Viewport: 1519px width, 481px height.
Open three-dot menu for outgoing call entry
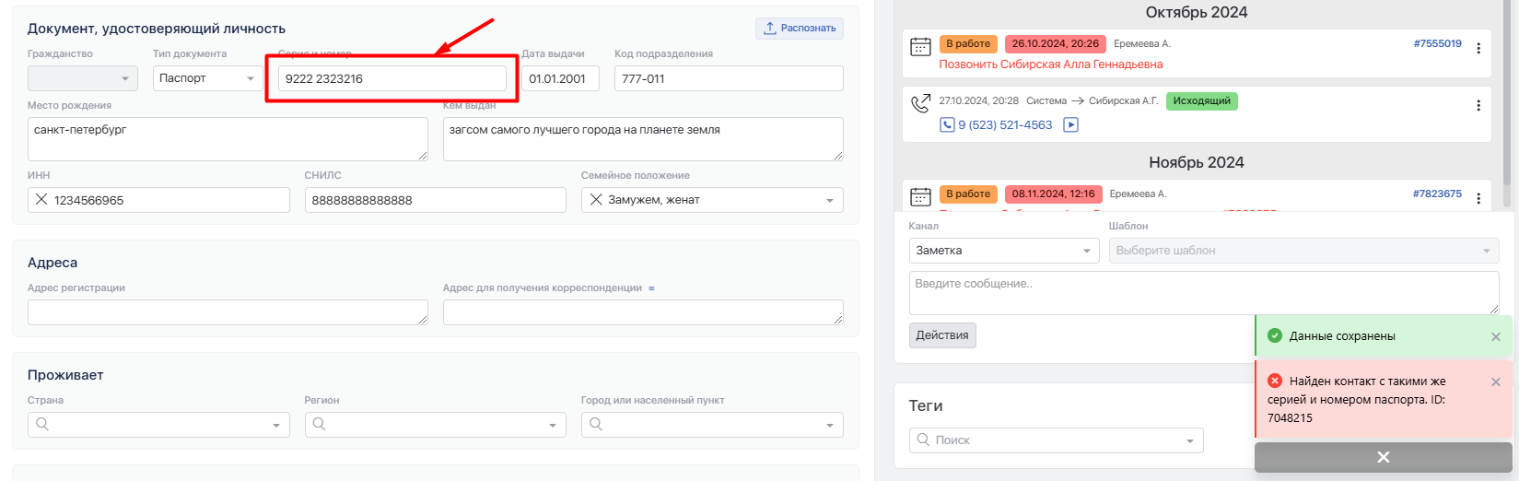coord(1478,105)
